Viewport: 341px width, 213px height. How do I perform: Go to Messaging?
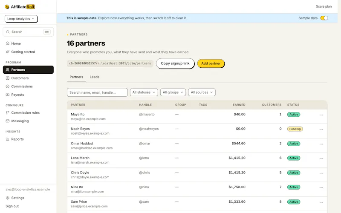(x=28, y=121)
